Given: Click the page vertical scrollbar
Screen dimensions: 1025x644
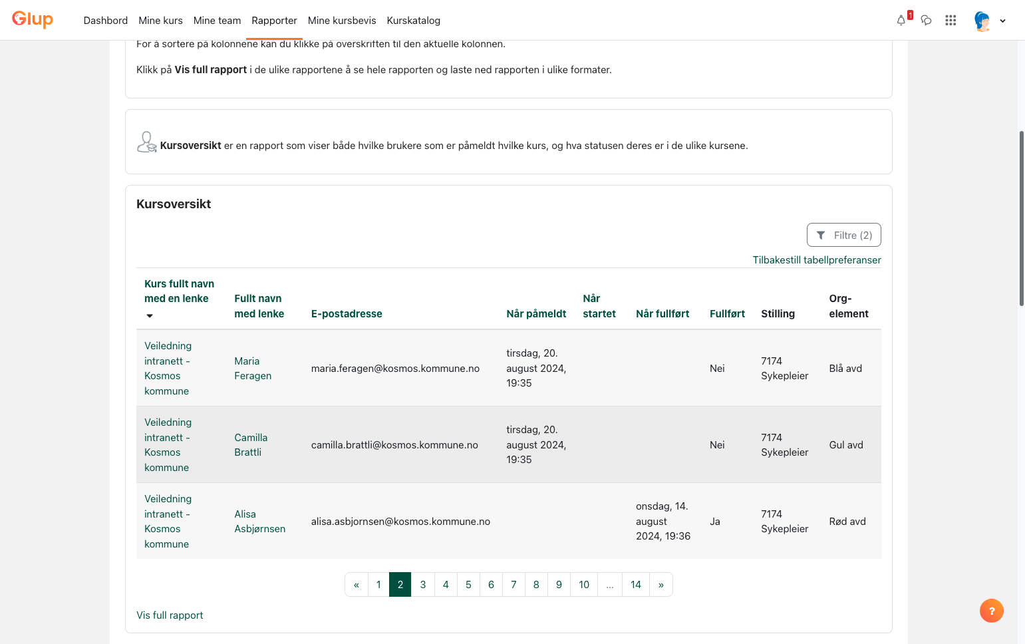Looking at the screenshot, I should point(1022,218).
